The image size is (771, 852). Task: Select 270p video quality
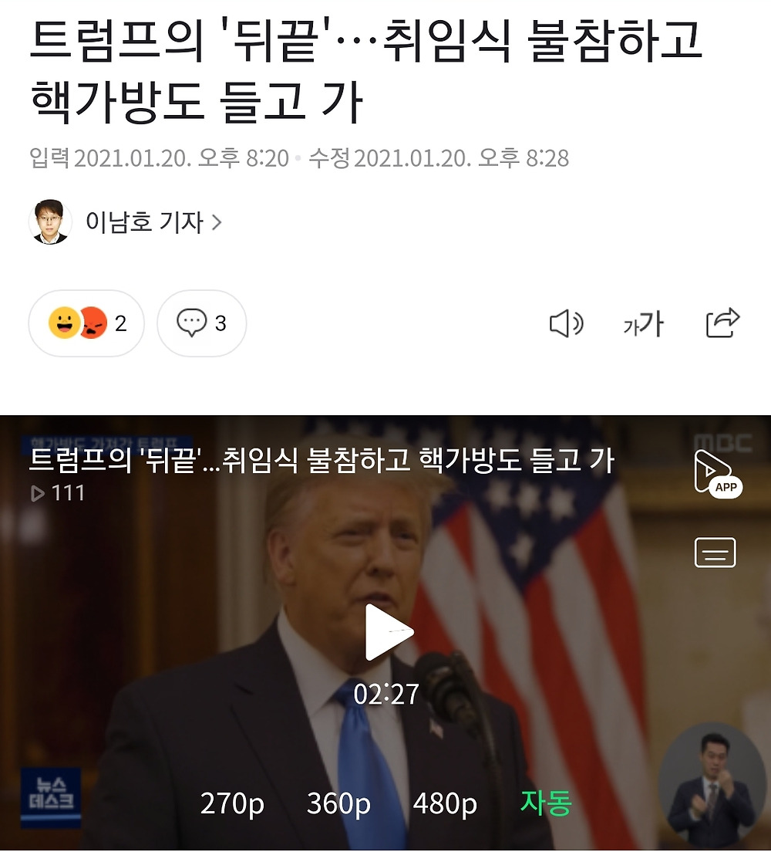pyautogui.click(x=232, y=803)
